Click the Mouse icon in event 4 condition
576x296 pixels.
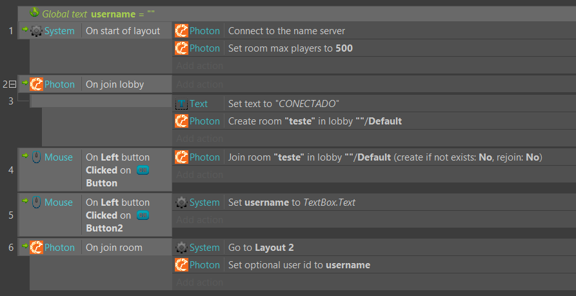pos(36,157)
